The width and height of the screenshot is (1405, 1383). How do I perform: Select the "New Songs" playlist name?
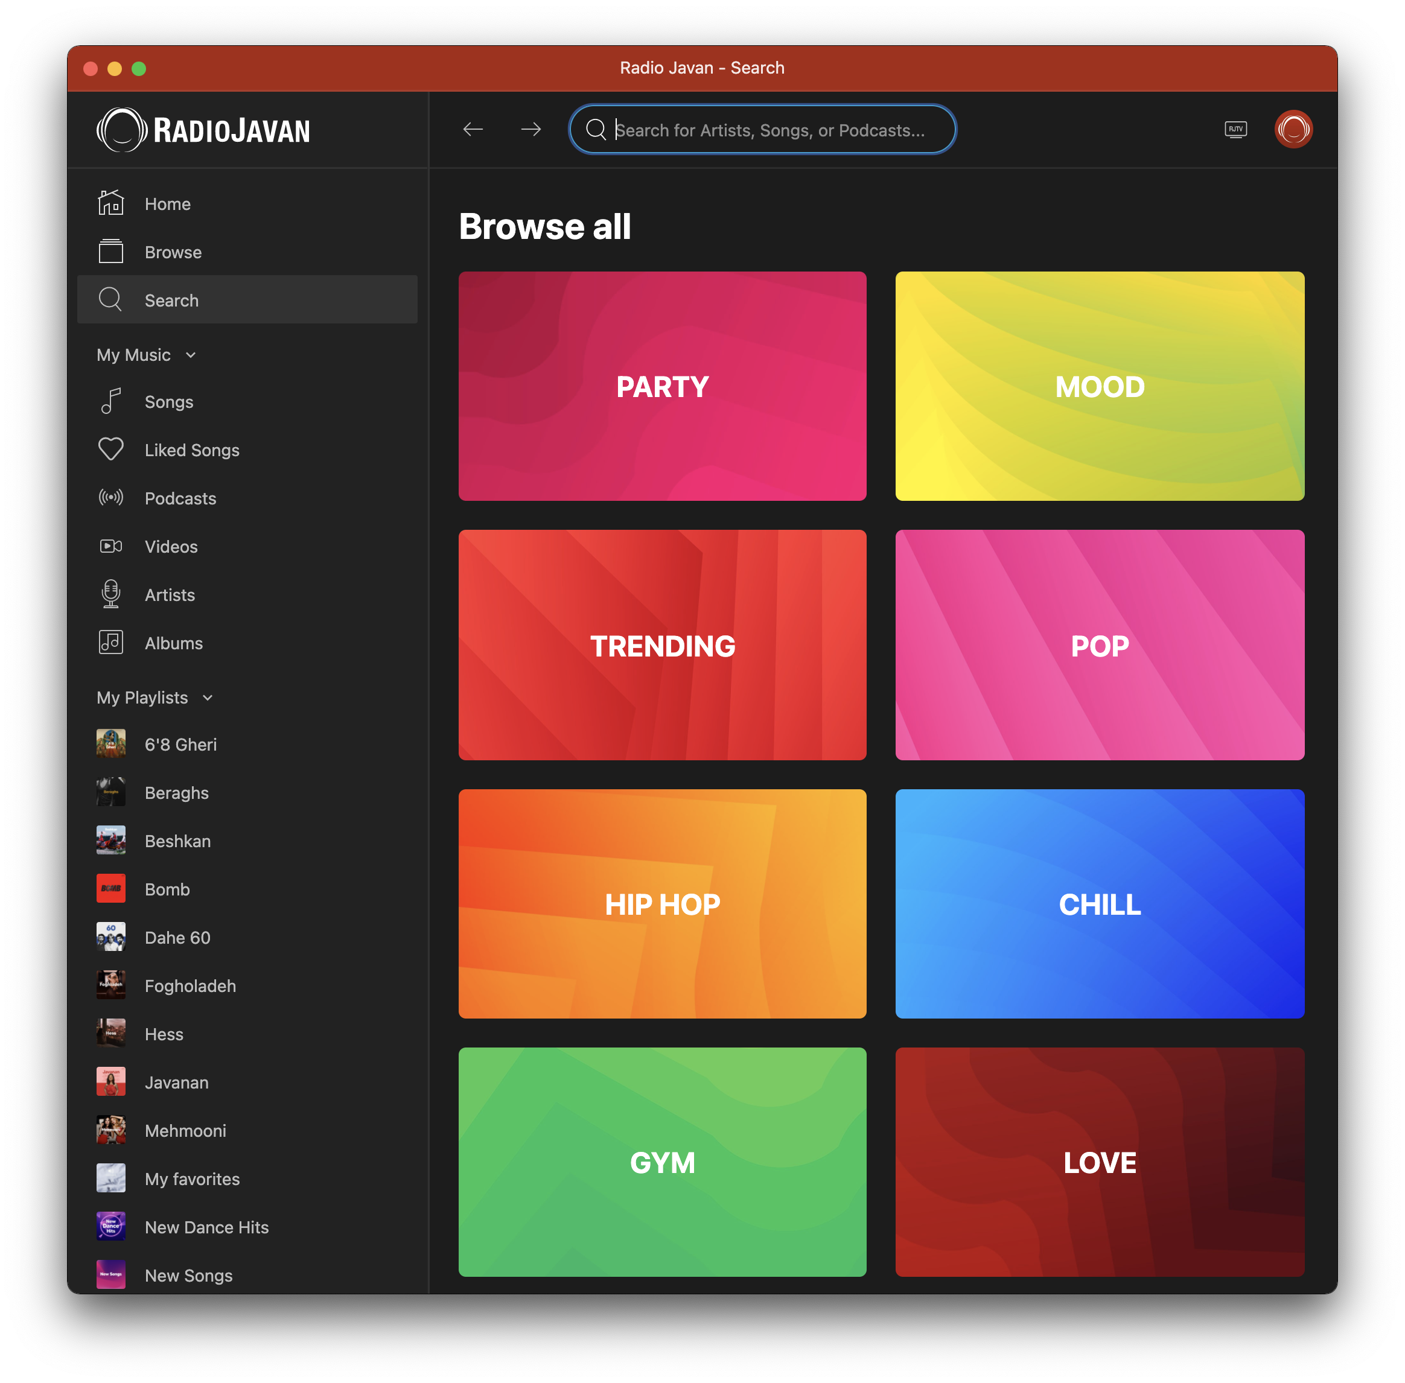tap(188, 1276)
